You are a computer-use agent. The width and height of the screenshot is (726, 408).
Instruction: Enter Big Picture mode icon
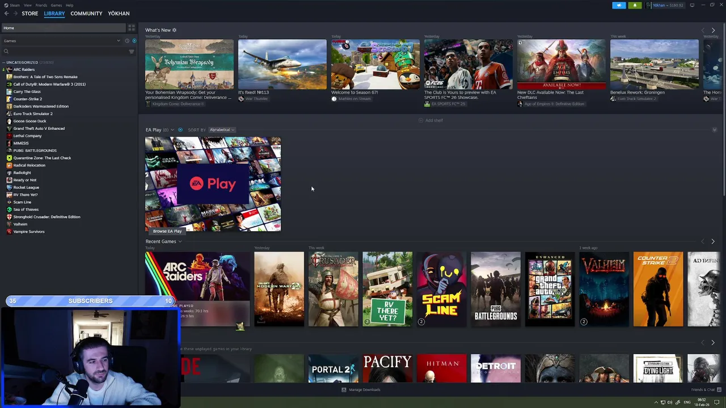[693, 5]
